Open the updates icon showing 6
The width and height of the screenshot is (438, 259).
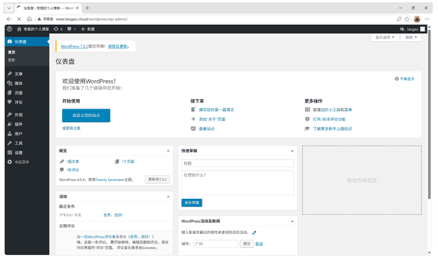[x=58, y=29]
